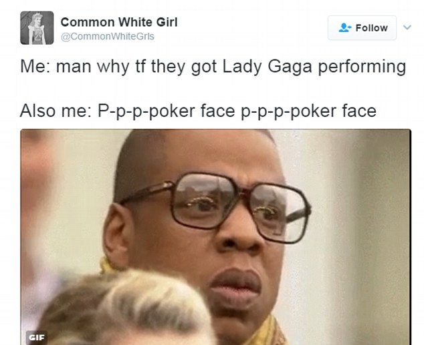Click the word 'Follow' on the button
424x345 pixels.
(x=372, y=28)
